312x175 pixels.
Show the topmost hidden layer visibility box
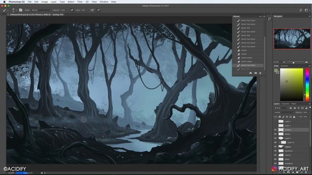point(275,122)
